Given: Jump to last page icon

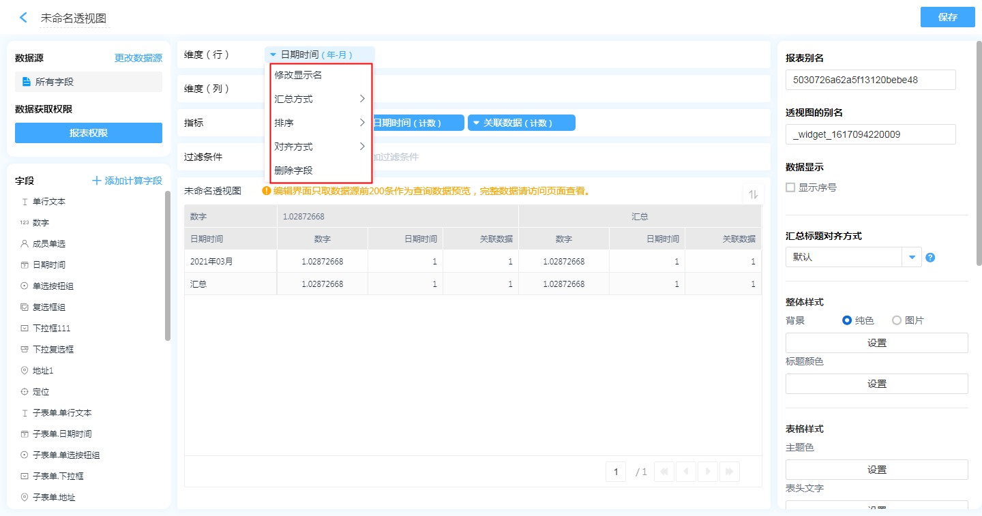Looking at the screenshot, I should pyautogui.click(x=730, y=471).
